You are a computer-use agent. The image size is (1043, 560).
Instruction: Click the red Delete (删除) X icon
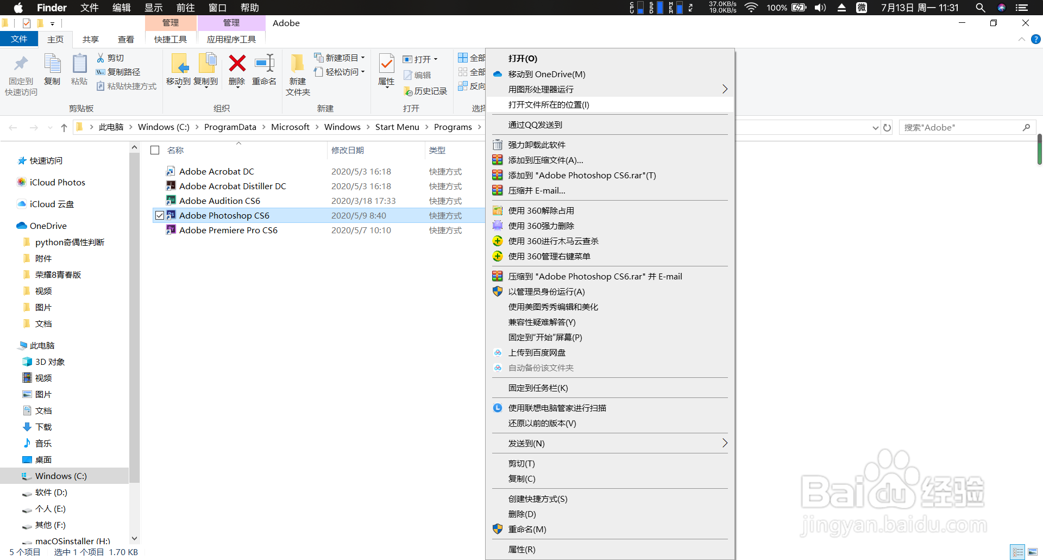click(x=237, y=64)
